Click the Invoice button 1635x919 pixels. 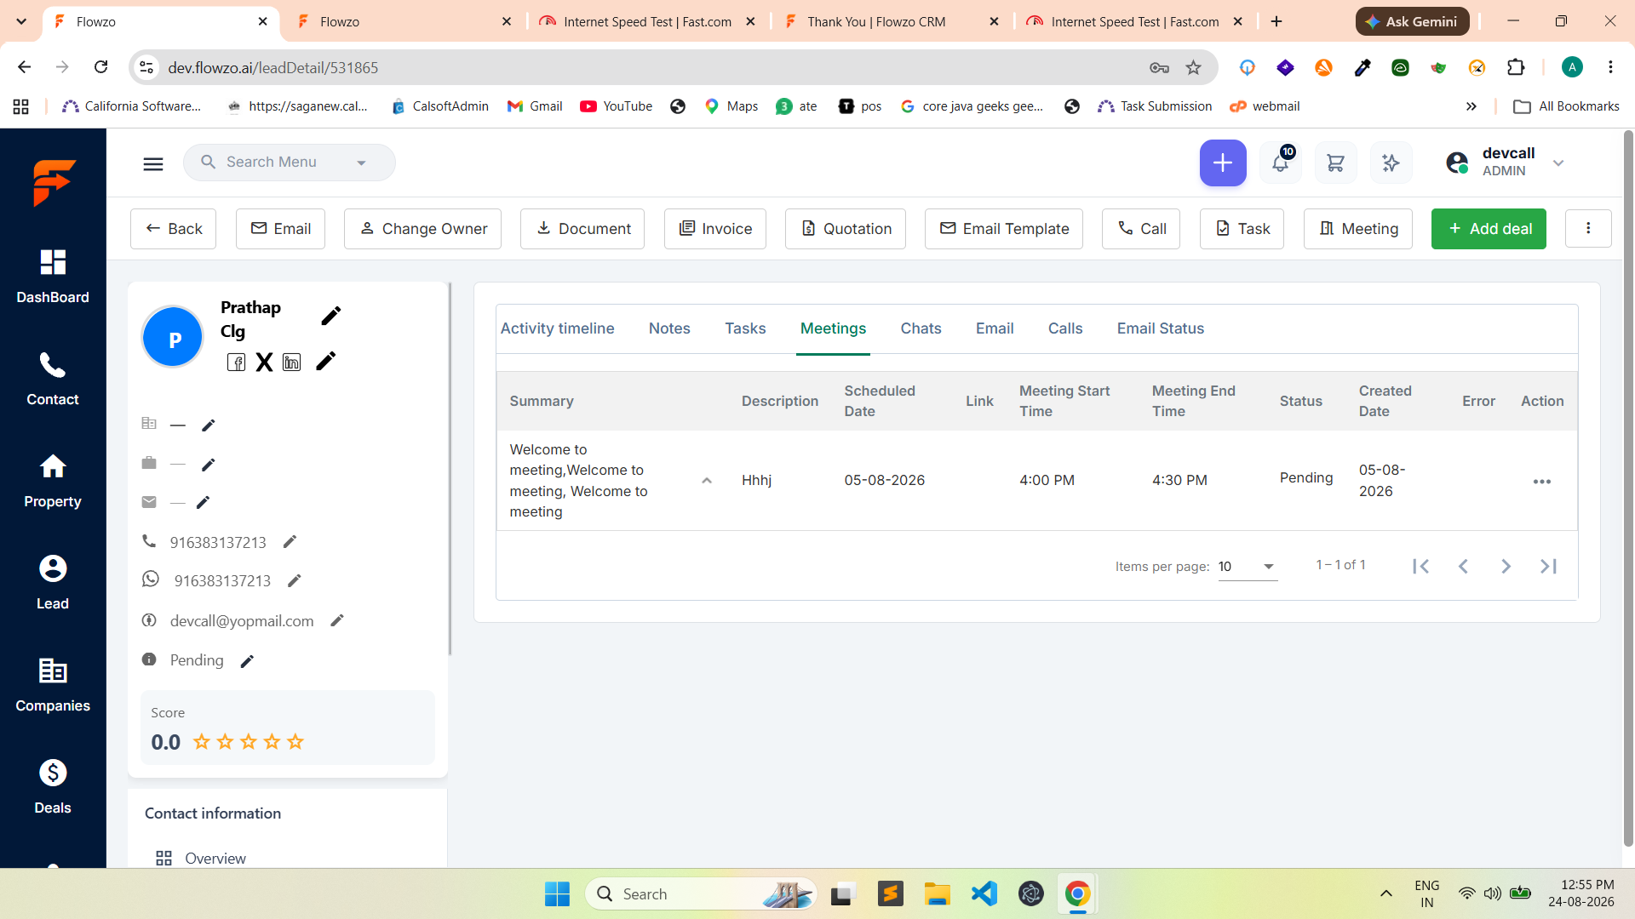[715, 229]
